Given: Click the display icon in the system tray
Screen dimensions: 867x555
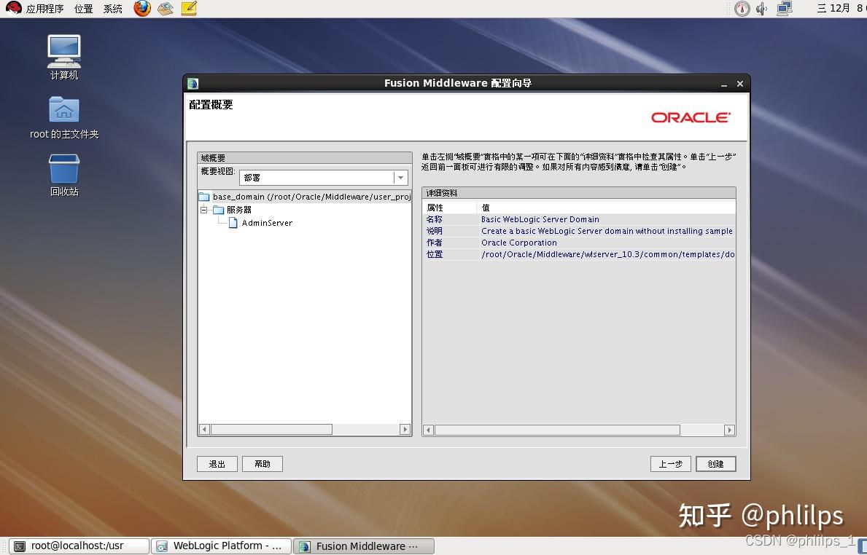Looking at the screenshot, I should (782, 9).
